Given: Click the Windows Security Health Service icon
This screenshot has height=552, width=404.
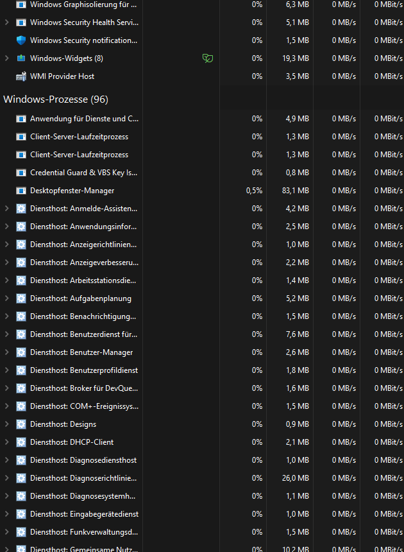Looking at the screenshot, I should (21, 22).
